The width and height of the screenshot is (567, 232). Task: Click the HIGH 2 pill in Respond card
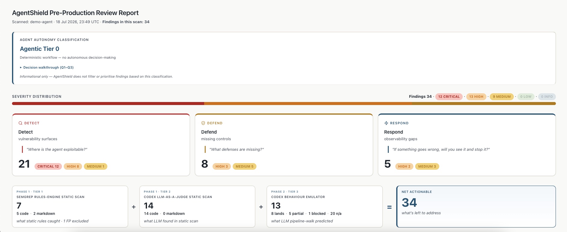pyautogui.click(x=404, y=166)
